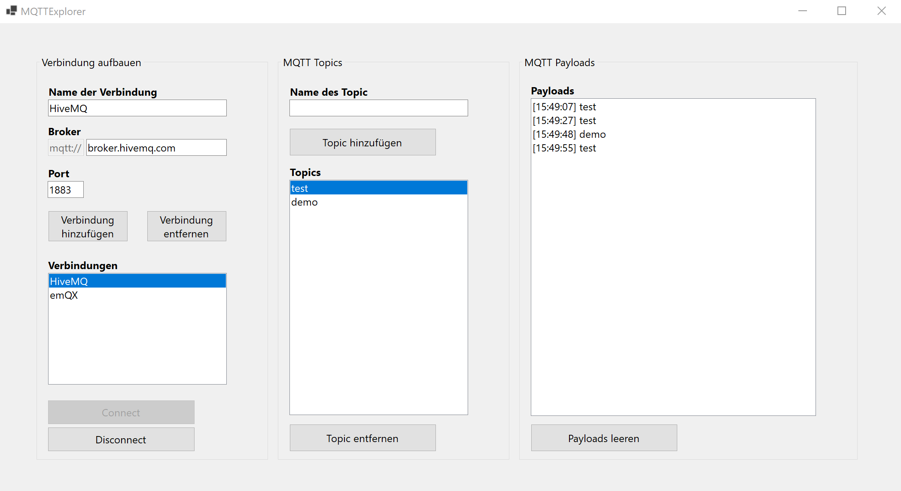Screen dimensions: 901x491
Task: Select the test topic in Topics list
Action: [x=379, y=188]
